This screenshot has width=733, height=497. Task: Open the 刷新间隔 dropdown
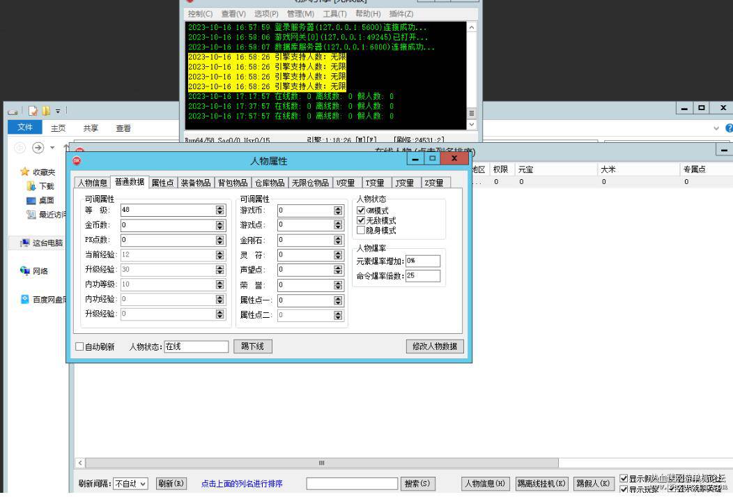[130, 484]
